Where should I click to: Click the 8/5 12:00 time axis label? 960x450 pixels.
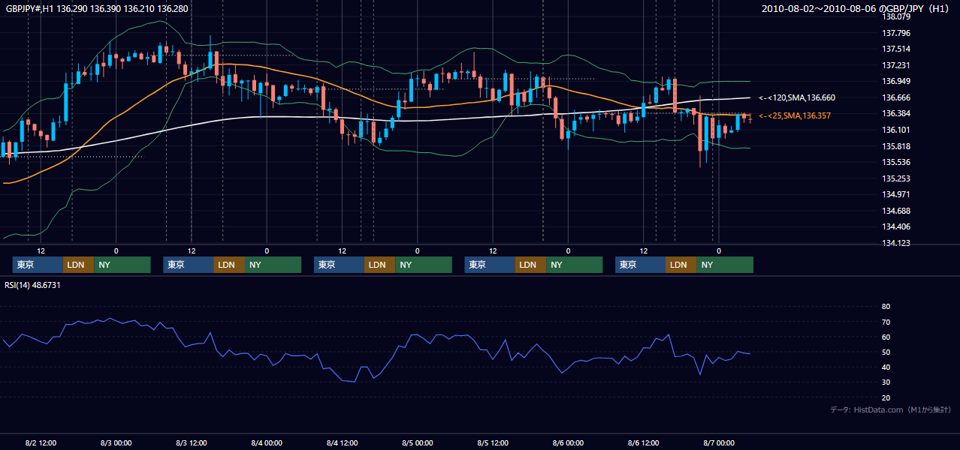(493, 442)
